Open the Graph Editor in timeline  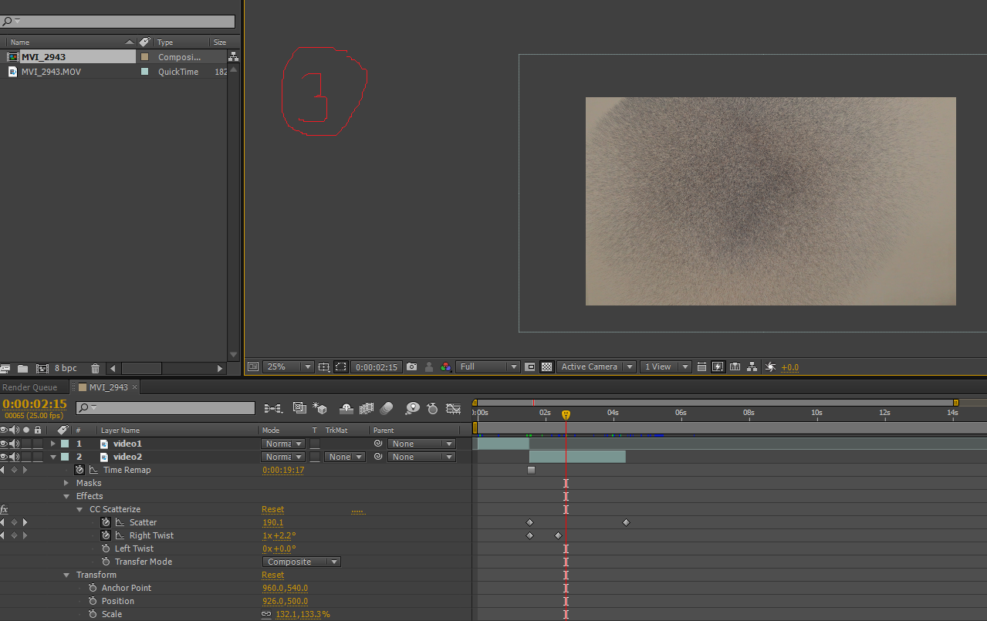pos(453,408)
